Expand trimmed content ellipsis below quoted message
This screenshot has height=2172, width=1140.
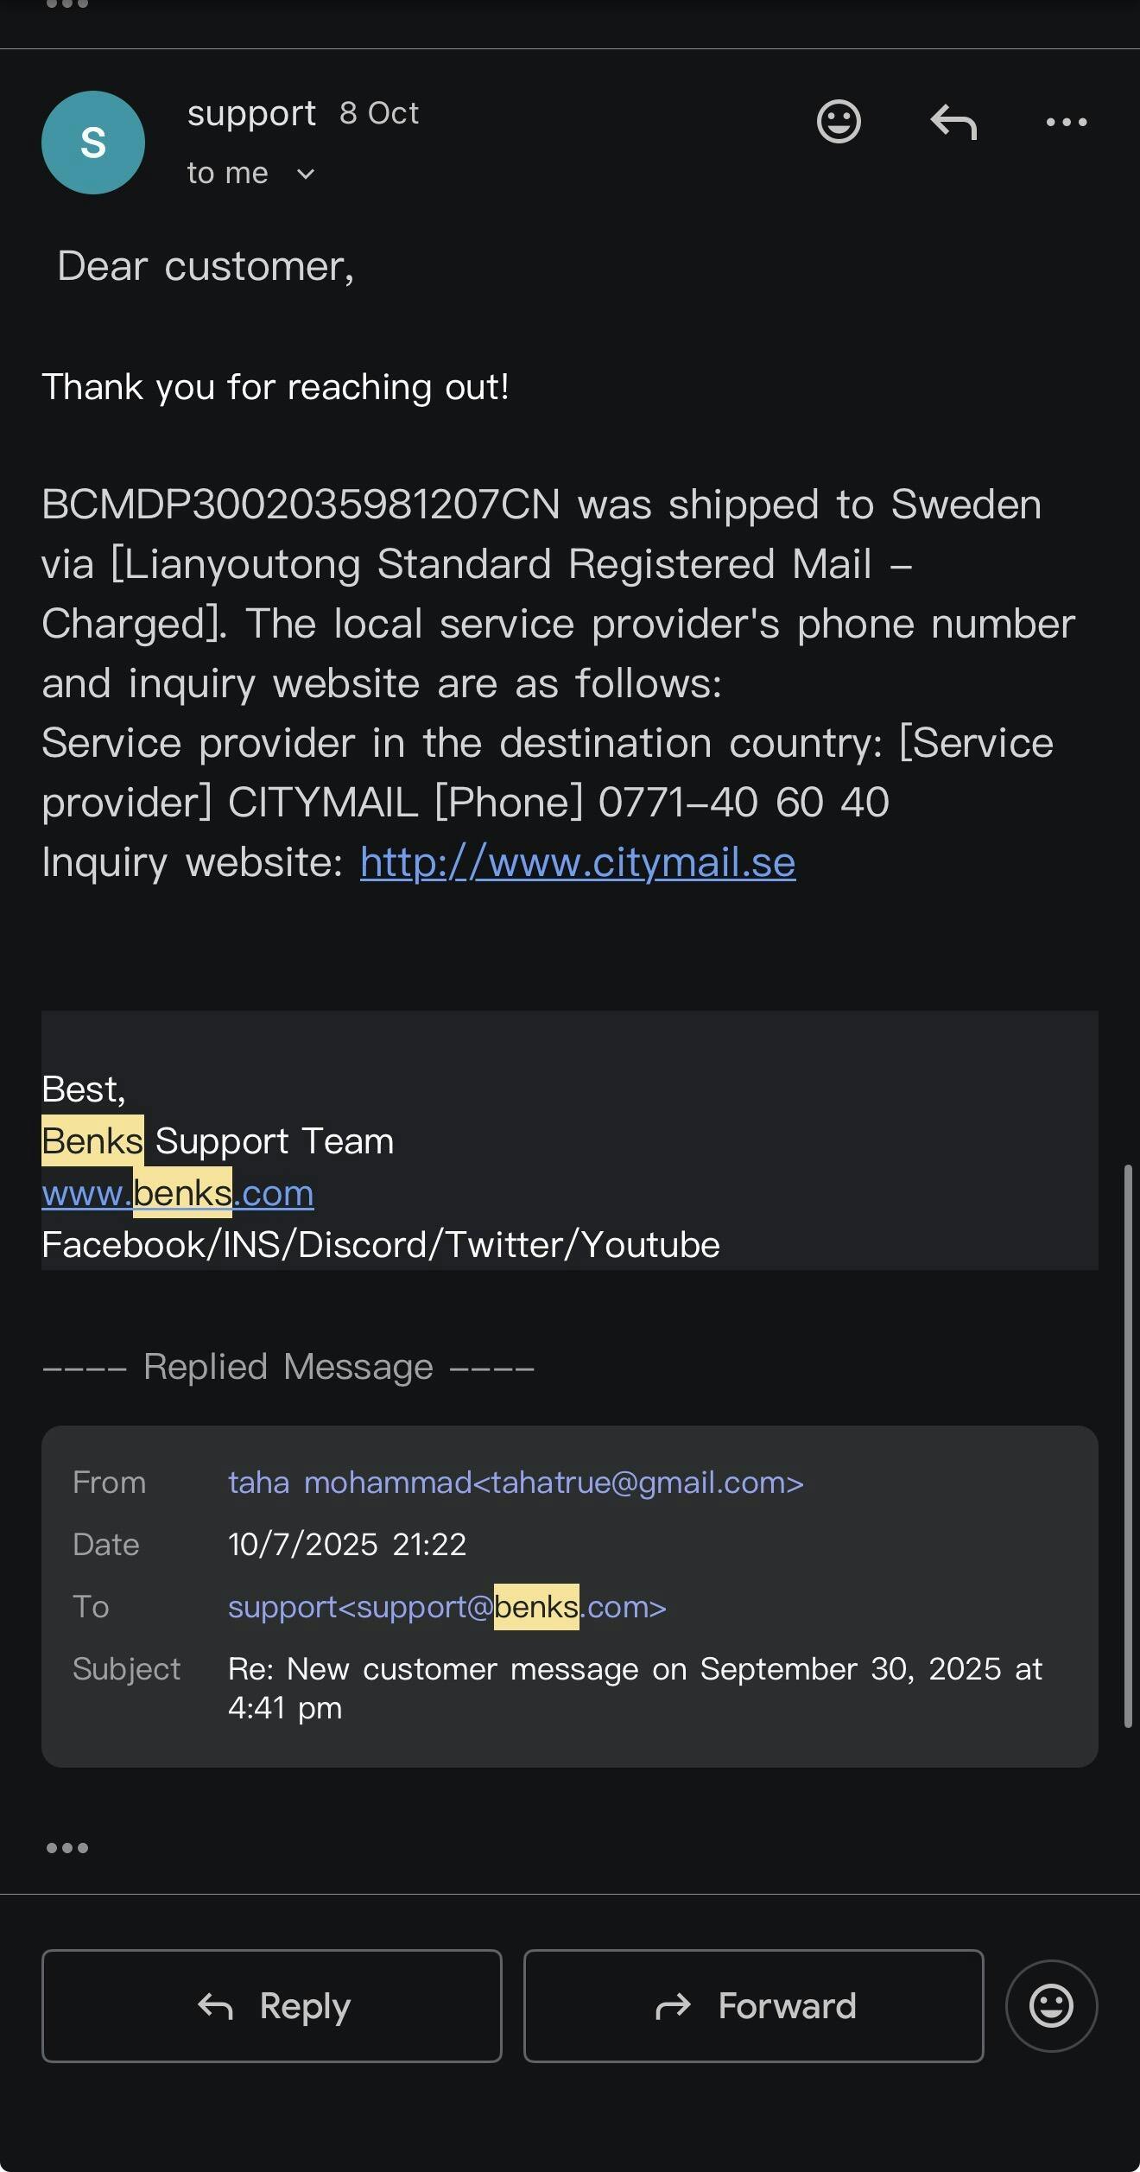67,1848
